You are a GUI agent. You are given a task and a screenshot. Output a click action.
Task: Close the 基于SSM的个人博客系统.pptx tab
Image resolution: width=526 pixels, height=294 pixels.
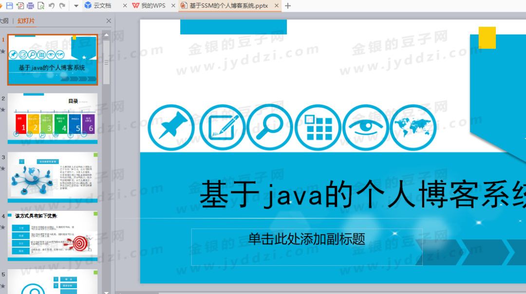coord(277,6)
